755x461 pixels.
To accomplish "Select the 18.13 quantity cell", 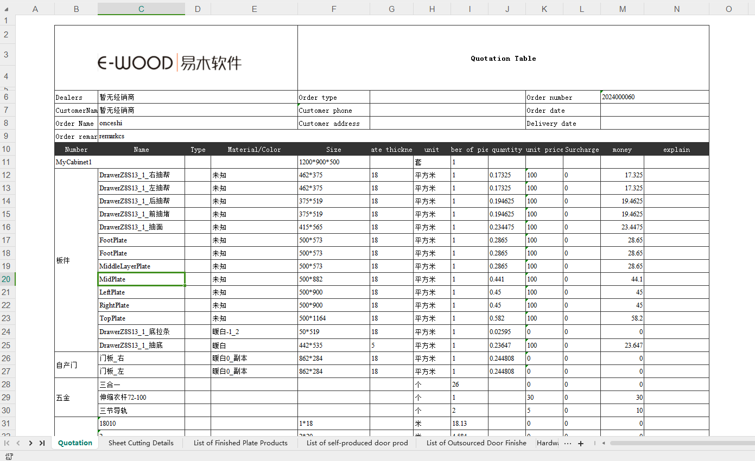I will [469, 424].
